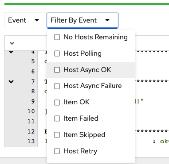
Task: Toggle the Item OK checkbox
Action: [57, 103]
